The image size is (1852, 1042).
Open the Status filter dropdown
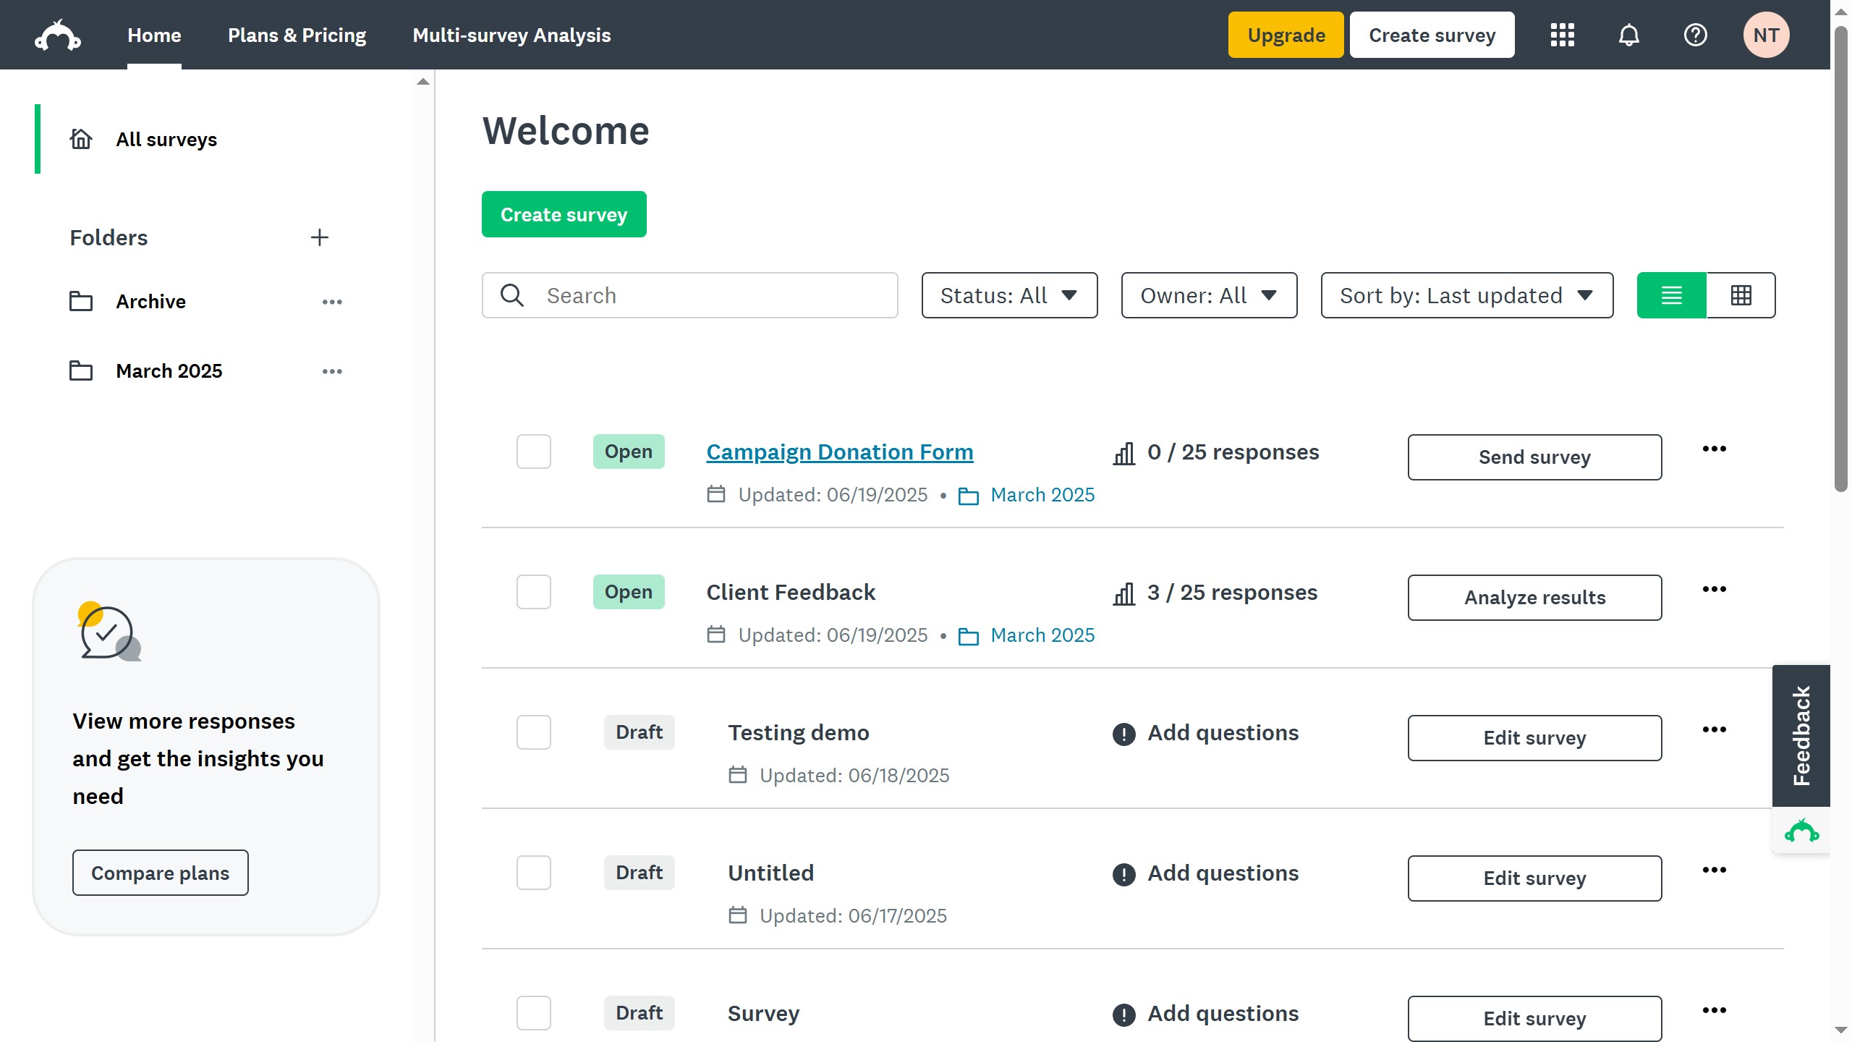1008,295
